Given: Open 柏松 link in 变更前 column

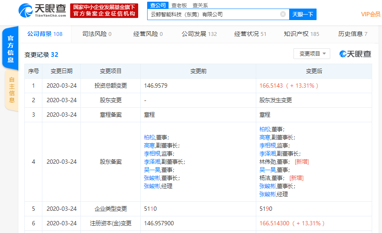Looking at the screenshot, I should [149, 137].
